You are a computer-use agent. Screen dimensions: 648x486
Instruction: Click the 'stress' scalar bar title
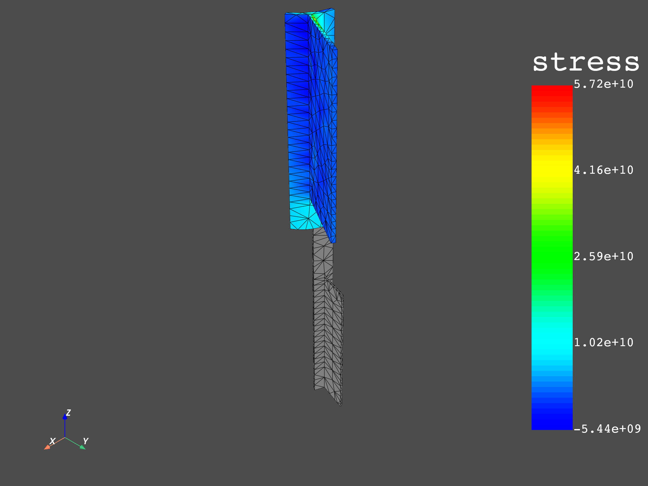click(586, 62)
